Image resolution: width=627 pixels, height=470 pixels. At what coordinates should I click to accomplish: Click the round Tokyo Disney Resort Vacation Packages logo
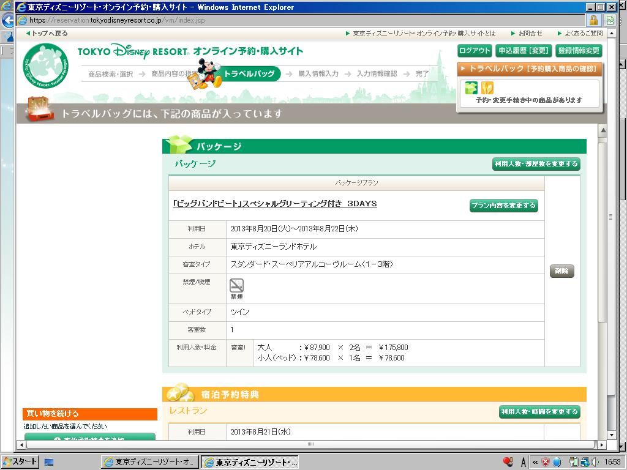pyautogui.click(x=46, y=65)
